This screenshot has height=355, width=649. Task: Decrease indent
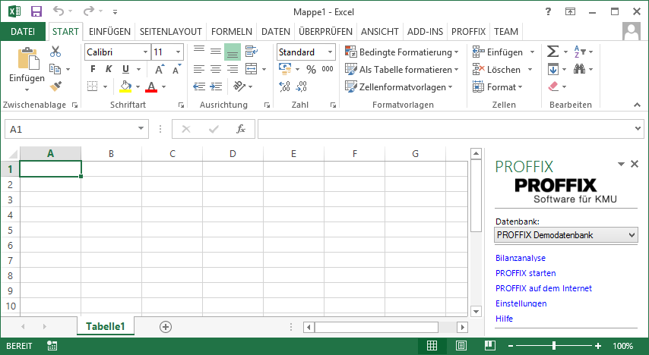199,86
